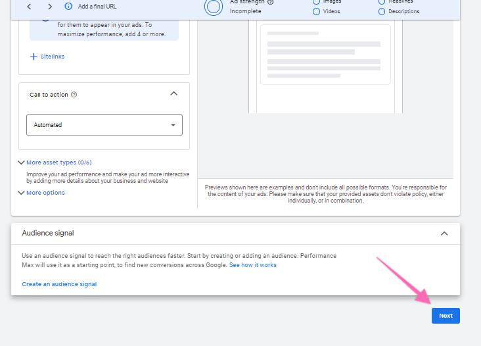The width and height of the screenshot is (481, 346).
Task: Click the Call to action help icon
Action: coord(74,95)
